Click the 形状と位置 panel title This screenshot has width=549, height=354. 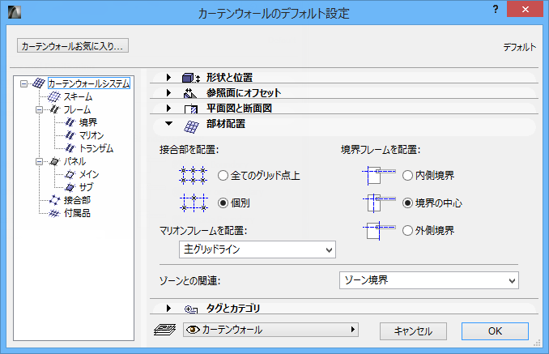click(229, 78)
